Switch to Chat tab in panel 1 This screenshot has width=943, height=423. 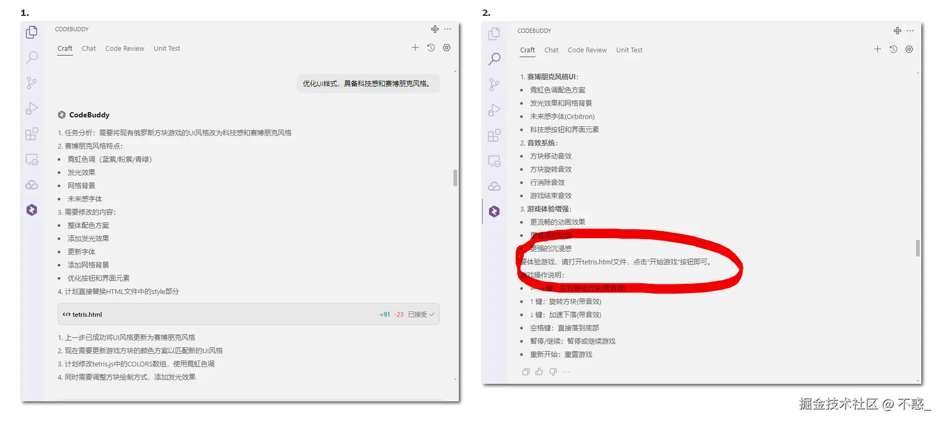[x=89, y=48]
